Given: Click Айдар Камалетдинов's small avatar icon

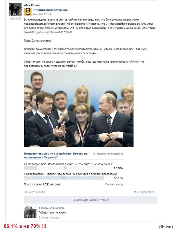Looking at the screenshot, I should click(x=28, y=12).
